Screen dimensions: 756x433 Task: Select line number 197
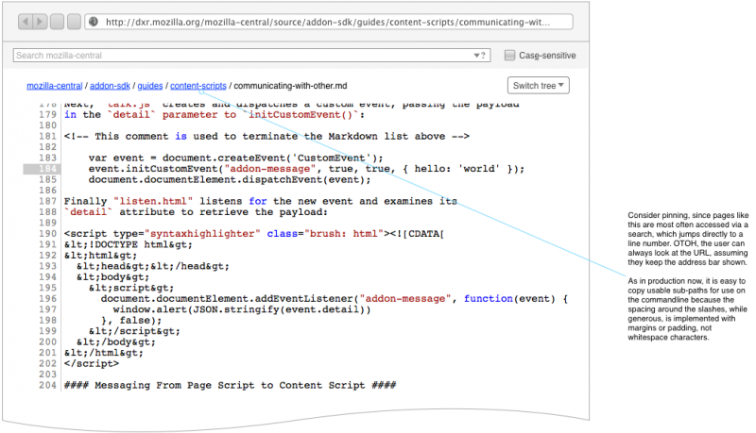point(48,309)
